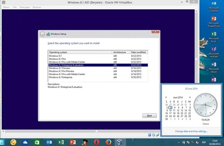Select day 22 in the calendar
Image resolution: width=224 pixels, height=146 pixels.
[x=189, y=113]
